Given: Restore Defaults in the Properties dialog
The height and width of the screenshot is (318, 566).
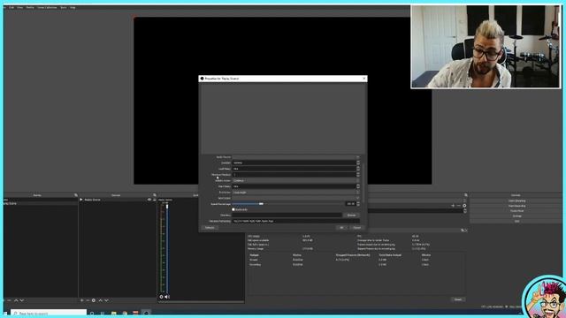Looking at the screenshot, I should pyautogui.click(x=210, y=228).
